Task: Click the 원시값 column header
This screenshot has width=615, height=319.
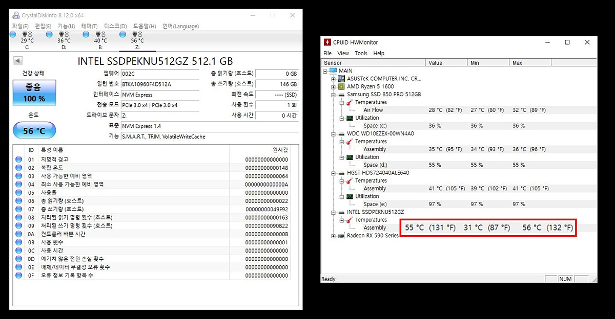Action: point(260,150)
